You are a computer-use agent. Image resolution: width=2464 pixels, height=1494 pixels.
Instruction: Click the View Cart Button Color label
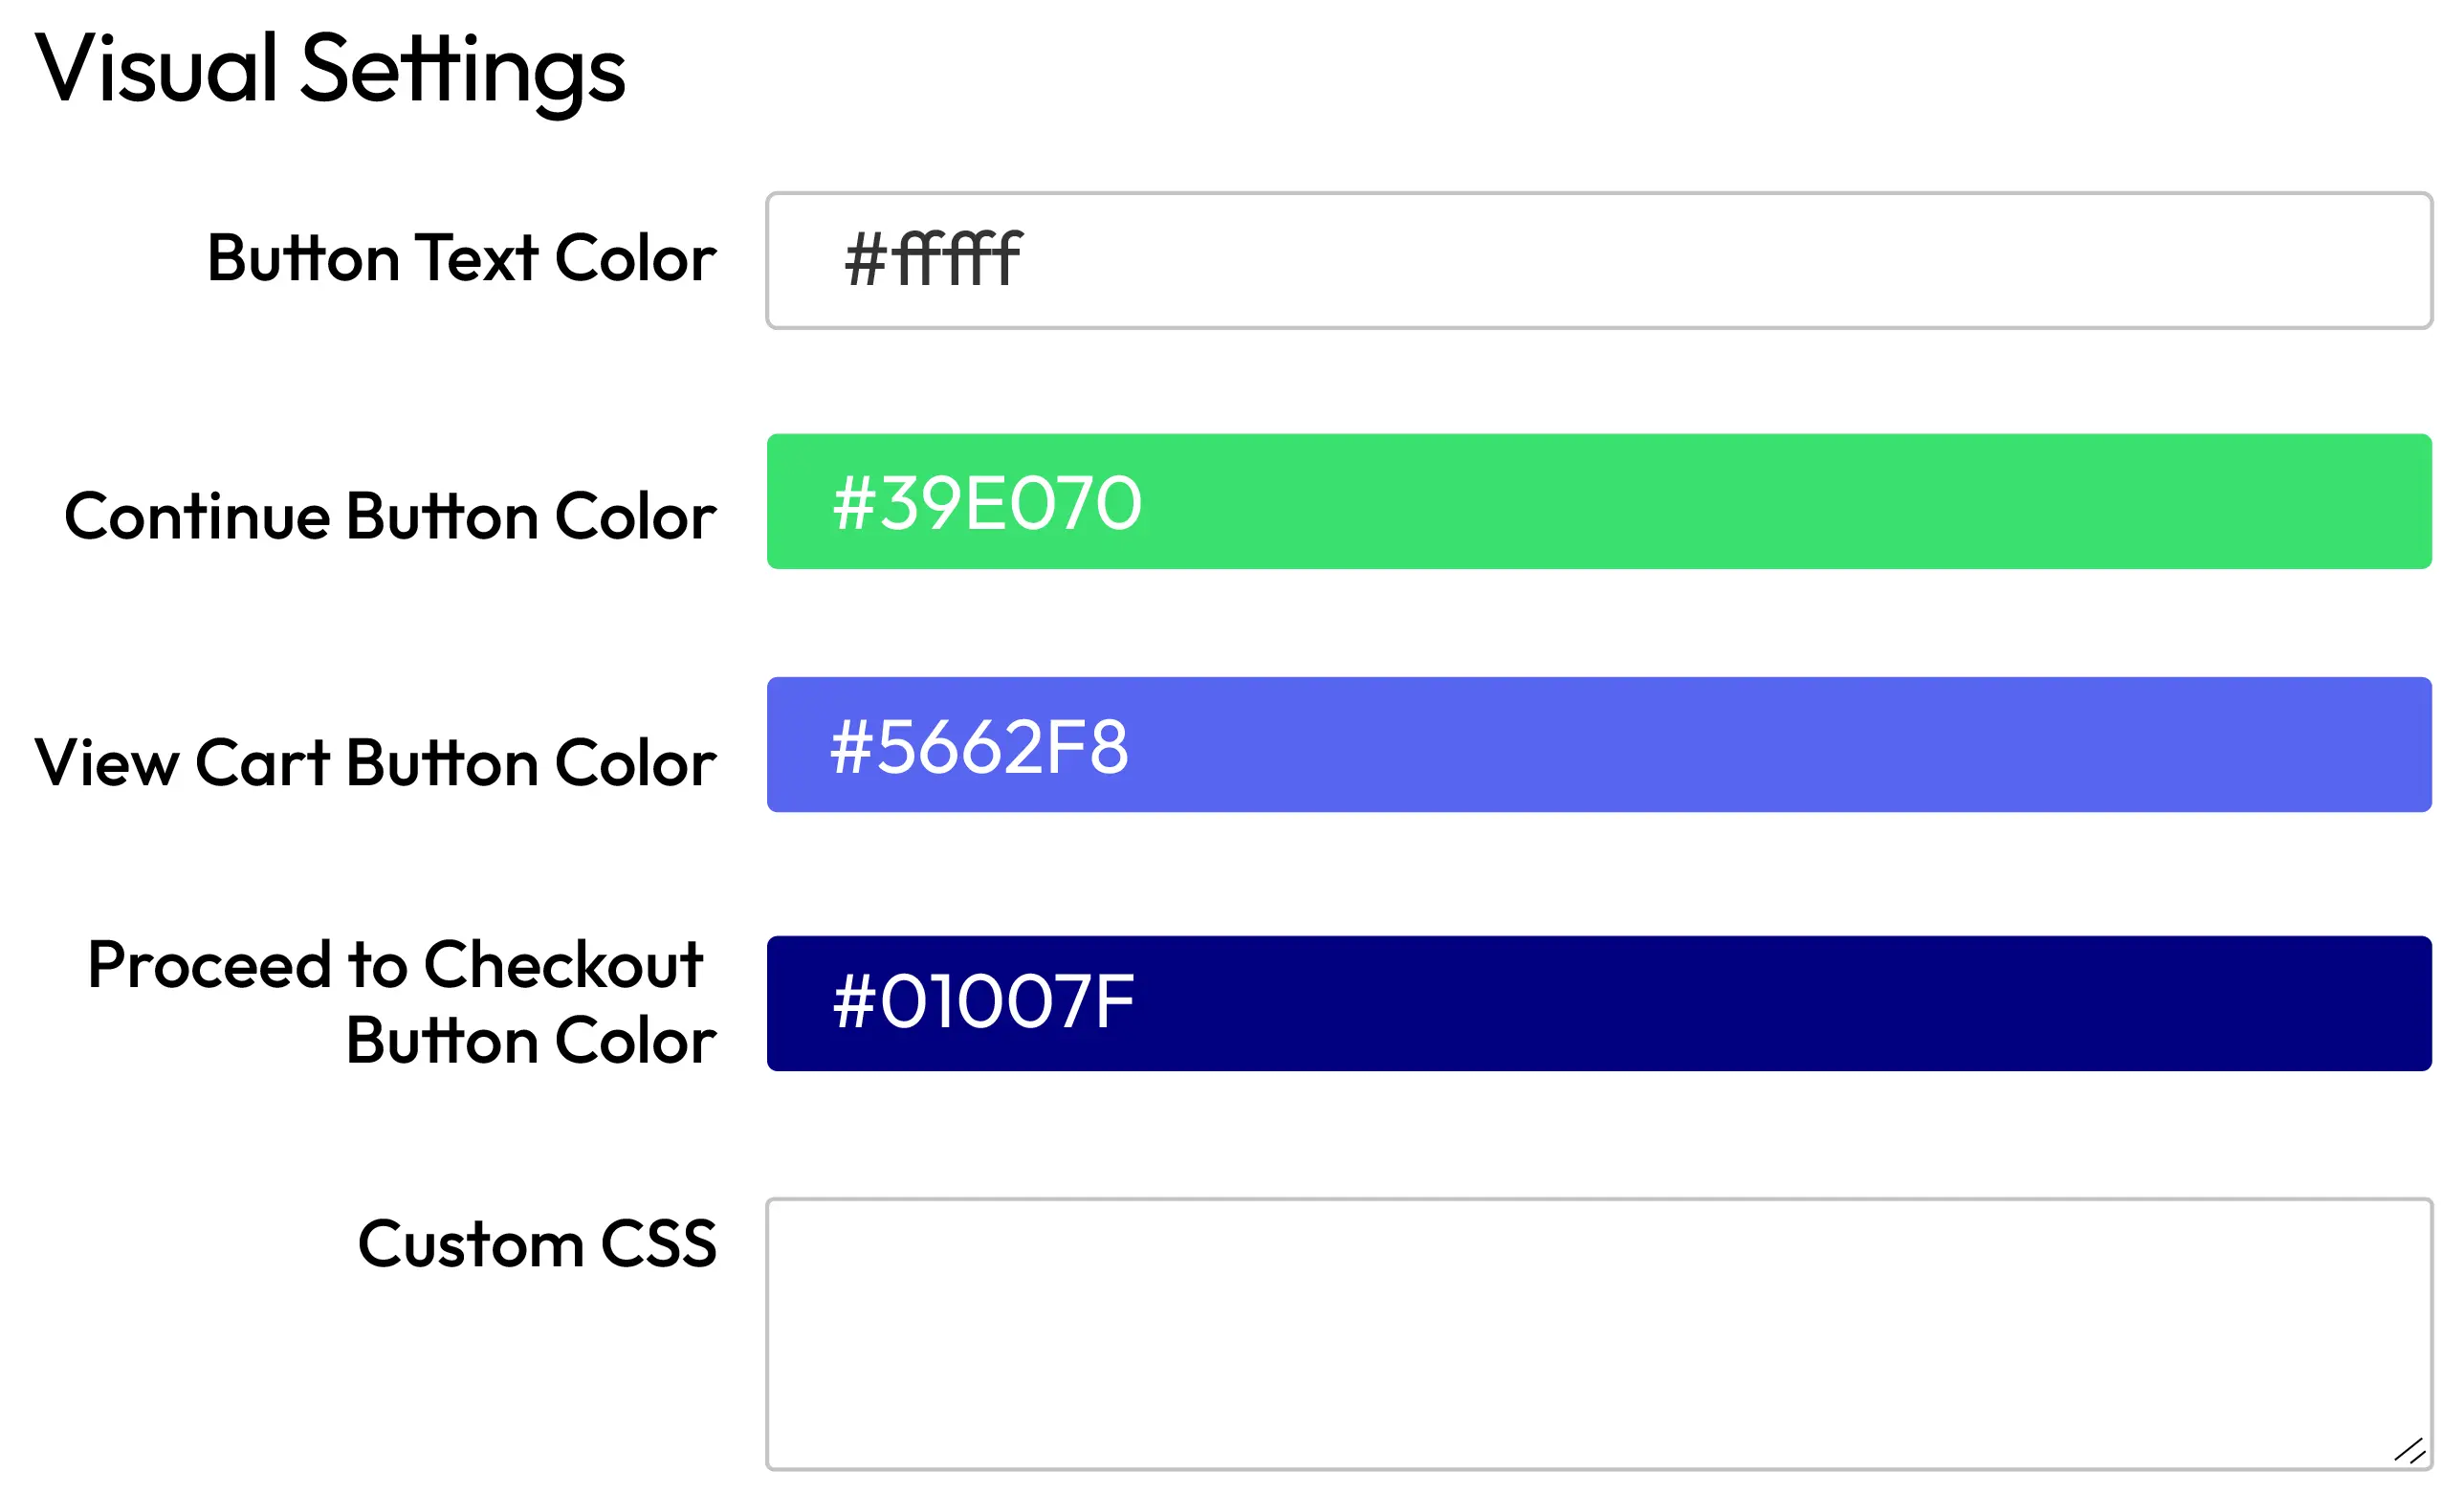pos(375,762)
